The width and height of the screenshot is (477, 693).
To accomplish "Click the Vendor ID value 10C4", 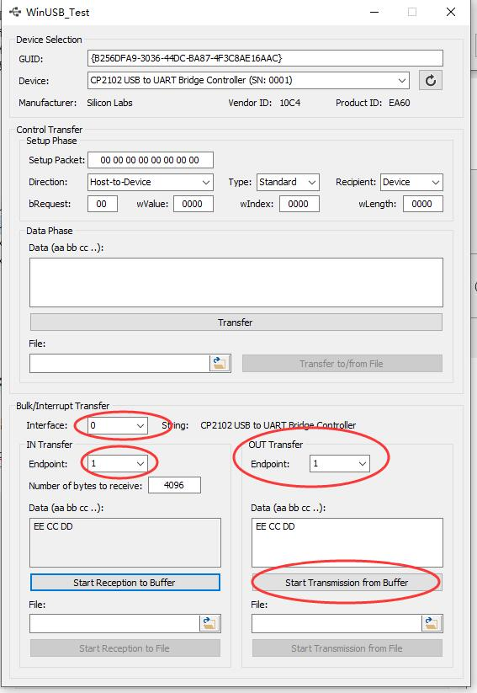I will 289,103.
